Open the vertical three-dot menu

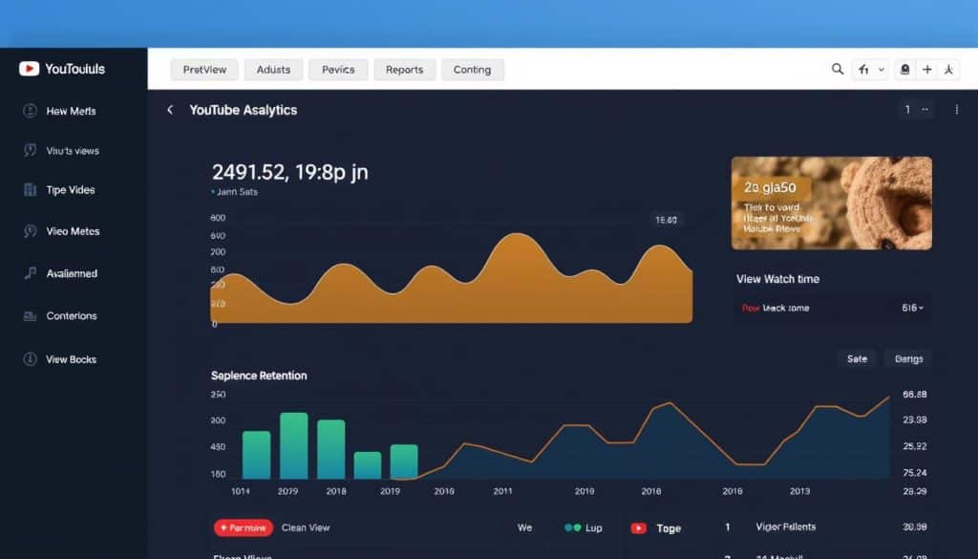(x=957, y=110)
